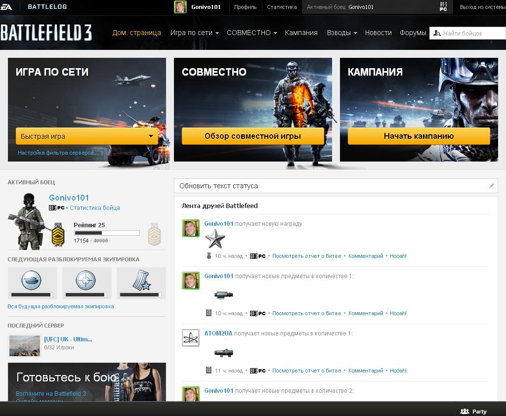The height and width of the screenshot is (416, 506).
Task: Open the Party chat bar icon
Action: click(464, 411)
